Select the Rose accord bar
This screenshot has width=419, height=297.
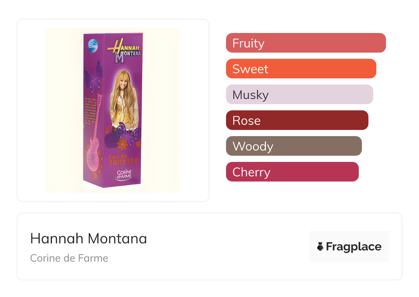pos(297,120)
